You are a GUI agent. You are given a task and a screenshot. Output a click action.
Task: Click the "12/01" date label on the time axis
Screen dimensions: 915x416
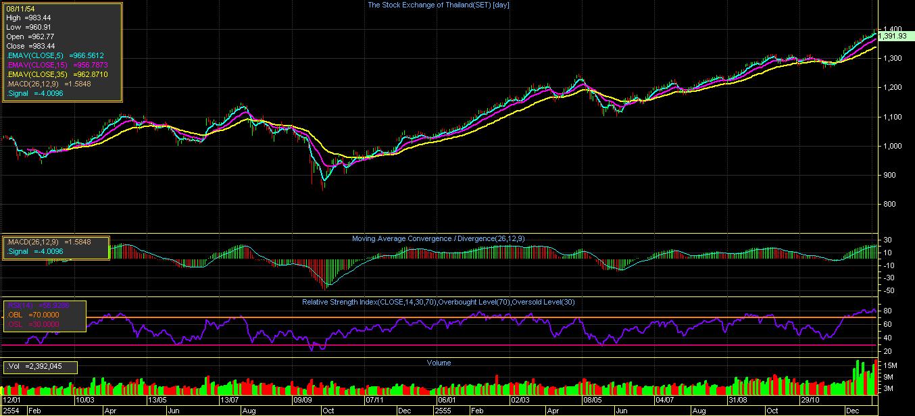[11, 400]
